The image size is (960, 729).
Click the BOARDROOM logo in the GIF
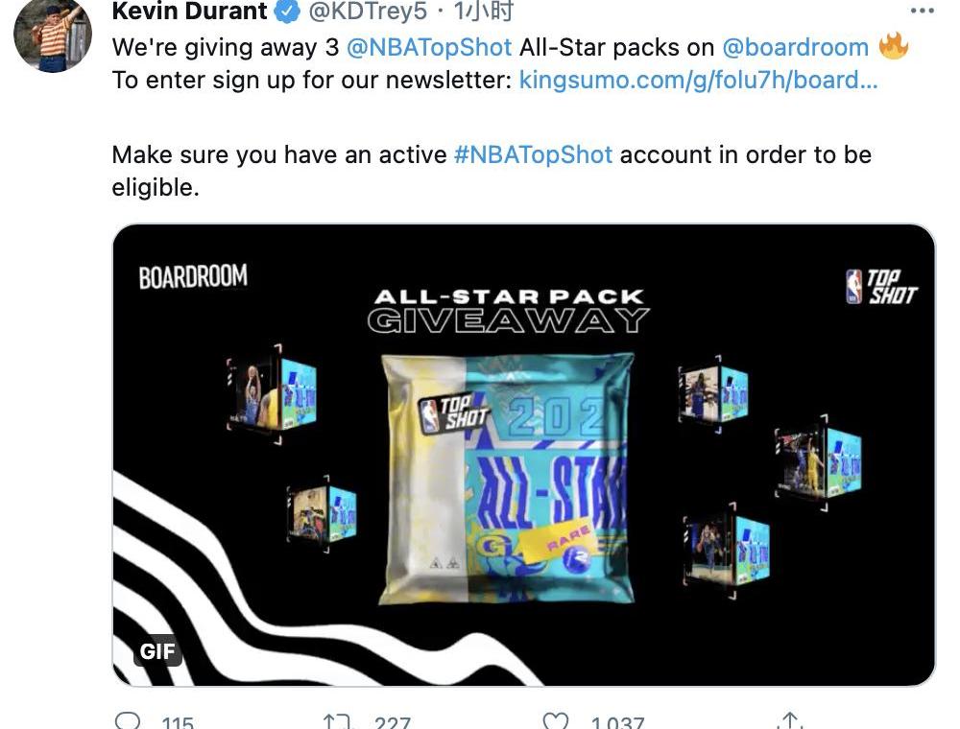pos(193,276)
